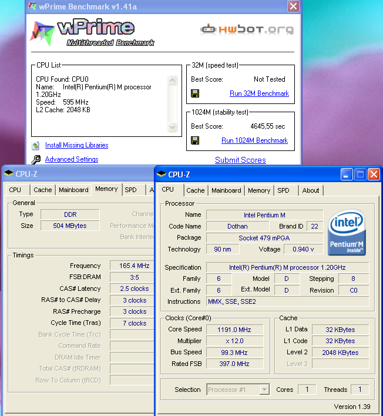The width and height of the screenshot is (383, 416).
Task: Switch to Mainboard tab in front CPU-Z
Action: point(226,190)
